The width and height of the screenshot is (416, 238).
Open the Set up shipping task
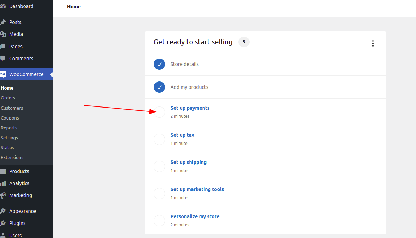pyautogui.click(x=188, y=162)
